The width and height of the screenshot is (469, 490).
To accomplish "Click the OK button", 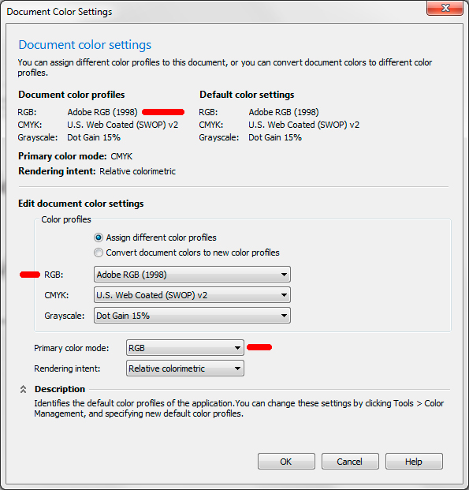I will [x=286, y=462].
